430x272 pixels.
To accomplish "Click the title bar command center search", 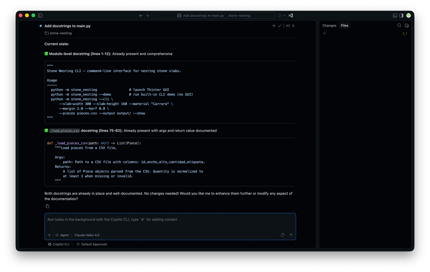I will click(x=213, y=15).
